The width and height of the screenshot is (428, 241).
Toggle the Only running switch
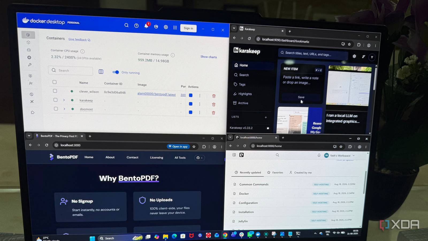click(116, 72)
